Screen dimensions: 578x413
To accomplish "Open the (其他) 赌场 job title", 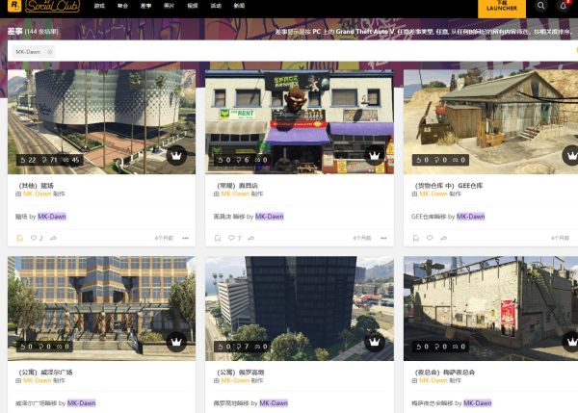I will tap(36, 185).
